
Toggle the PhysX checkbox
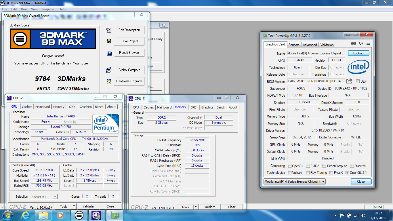[331, 173]
